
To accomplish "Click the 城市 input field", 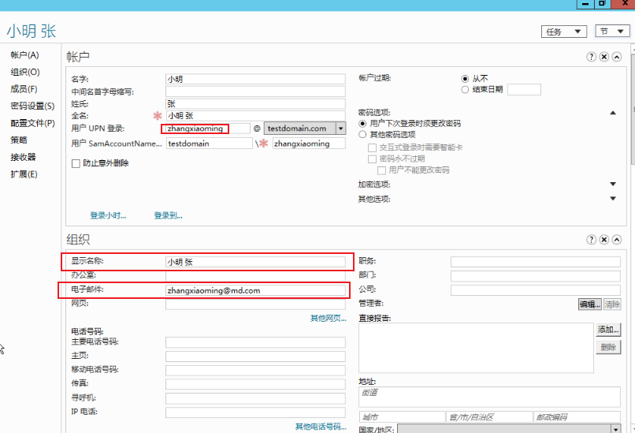I will coord(402,416).
